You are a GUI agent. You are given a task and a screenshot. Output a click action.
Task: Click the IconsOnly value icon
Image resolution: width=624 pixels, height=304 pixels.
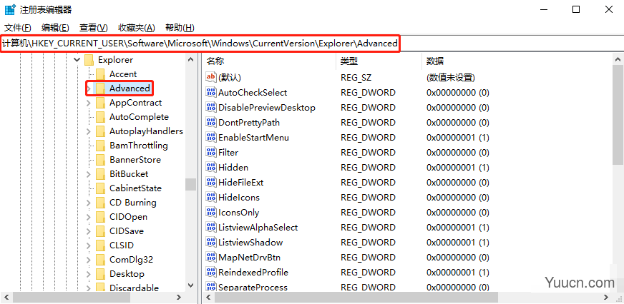(x=211, y=213)
